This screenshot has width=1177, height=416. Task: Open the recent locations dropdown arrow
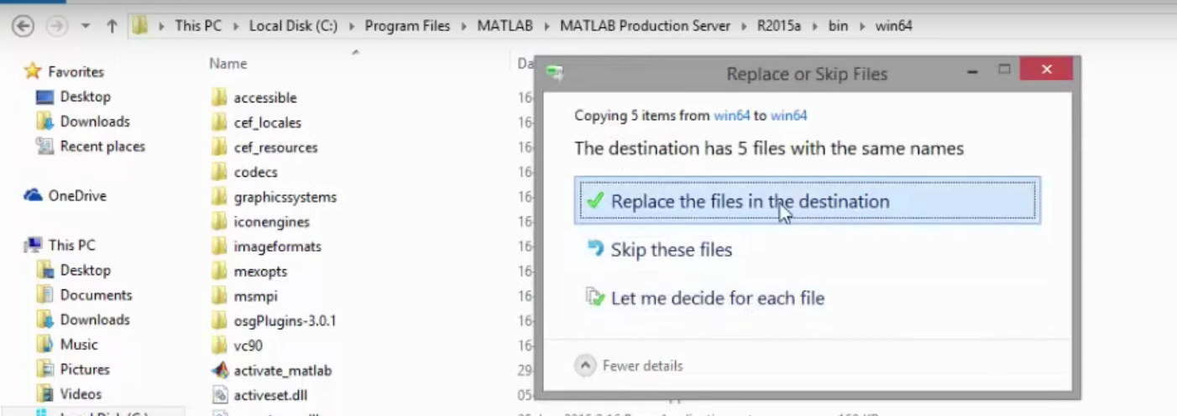tap(86, 26)
